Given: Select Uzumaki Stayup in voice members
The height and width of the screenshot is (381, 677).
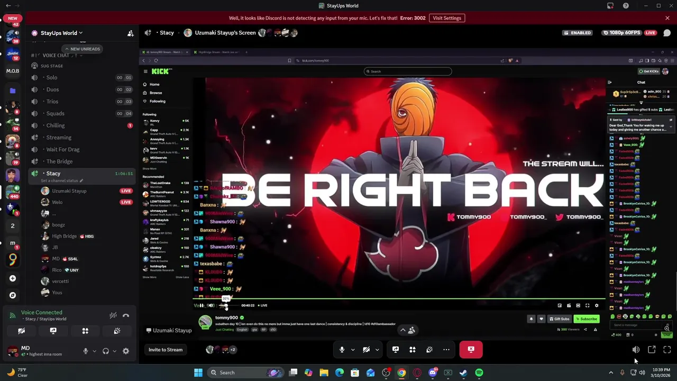Looking at the screenshot, I should [x=87, y=191].
